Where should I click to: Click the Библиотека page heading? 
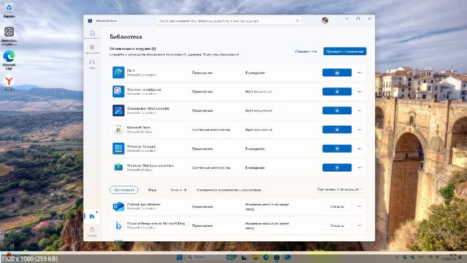point(125,37)
